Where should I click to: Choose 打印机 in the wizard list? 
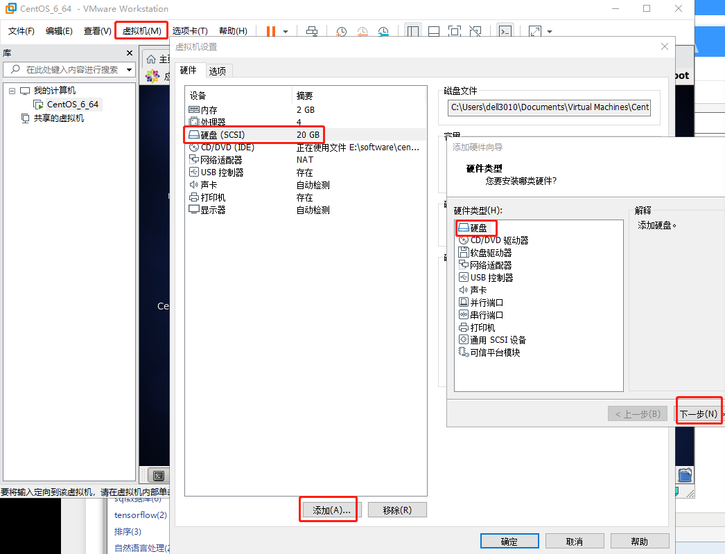pos(477,328)
